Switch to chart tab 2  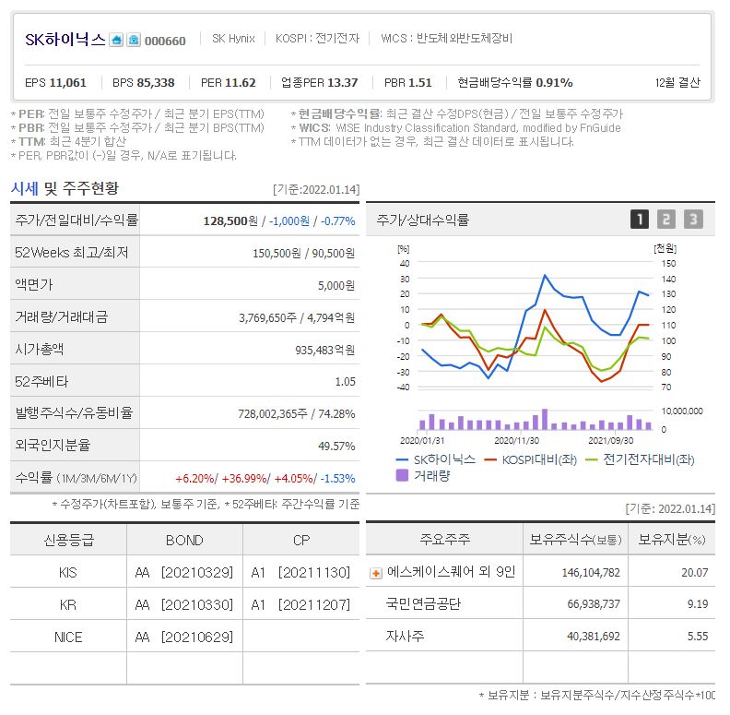[x=666, y=219]
